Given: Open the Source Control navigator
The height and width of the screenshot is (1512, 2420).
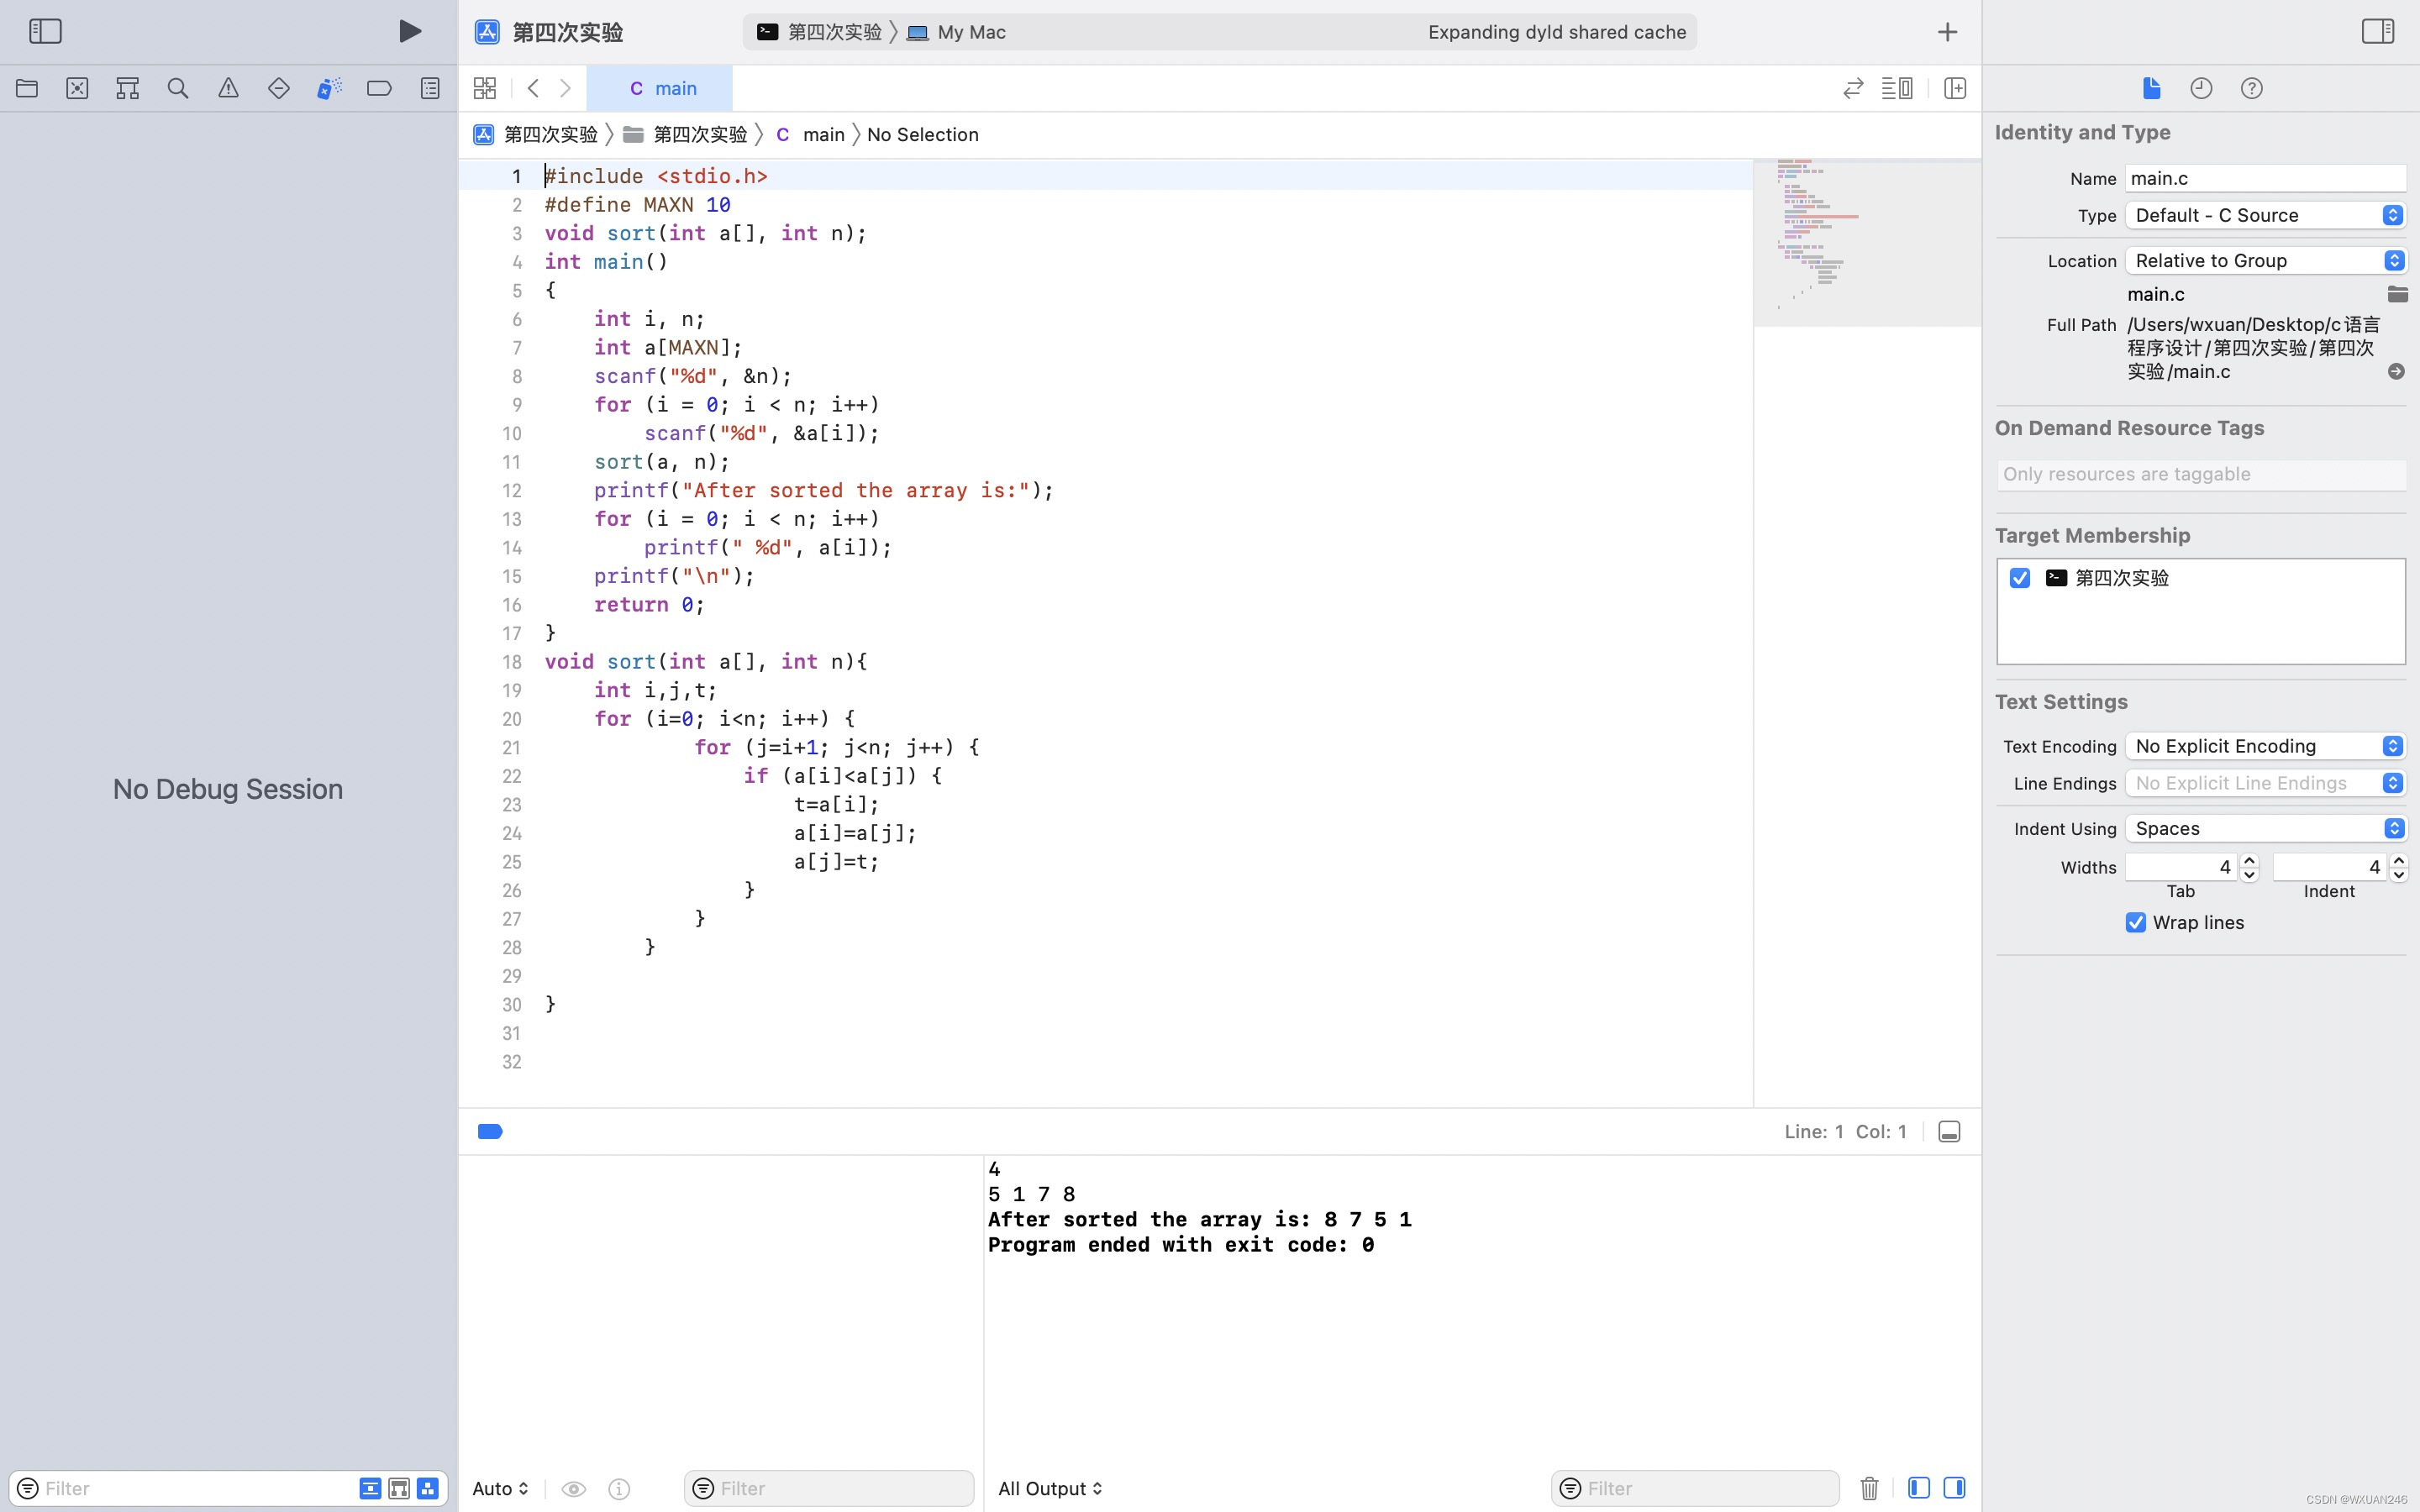Looking at the screenshot, I should pos(77,88).
